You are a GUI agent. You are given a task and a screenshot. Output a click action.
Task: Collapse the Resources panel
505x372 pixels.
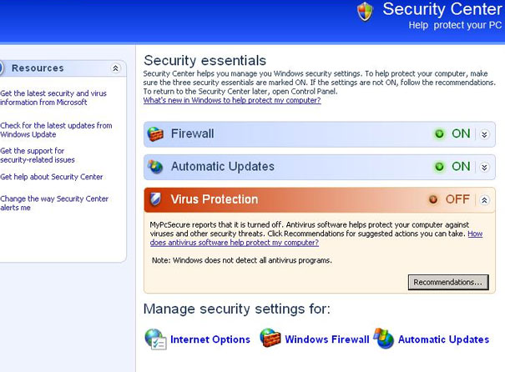(x=116, y=68)
